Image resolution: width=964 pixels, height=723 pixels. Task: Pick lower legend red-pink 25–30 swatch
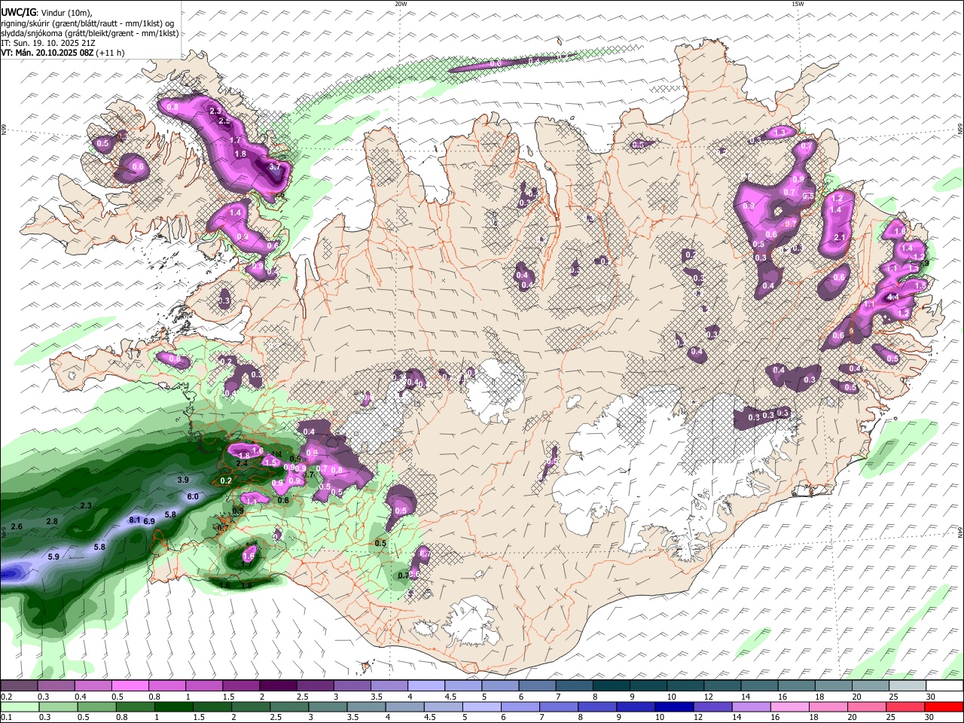pos(906,707)
